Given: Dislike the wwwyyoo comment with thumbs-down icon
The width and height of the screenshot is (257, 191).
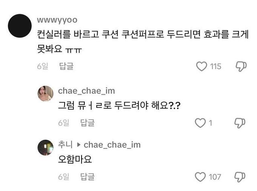Looking at the screenshot, I should [241, 67].
